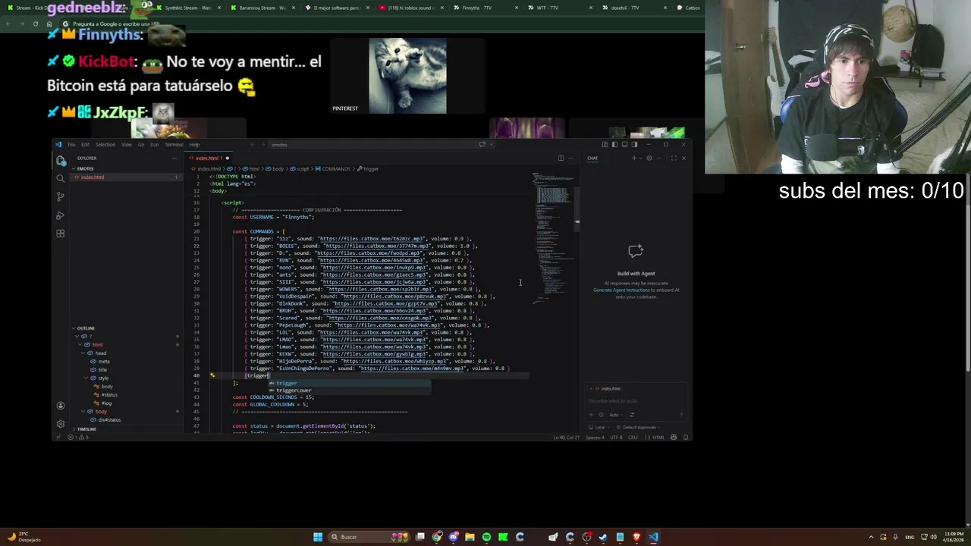Maximize the Chat panel

(x=674, y=158)
